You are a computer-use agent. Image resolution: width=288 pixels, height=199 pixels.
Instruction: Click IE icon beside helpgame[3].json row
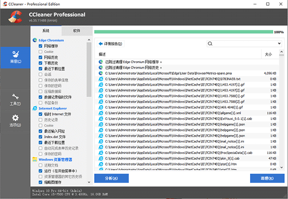pos(101,136)
